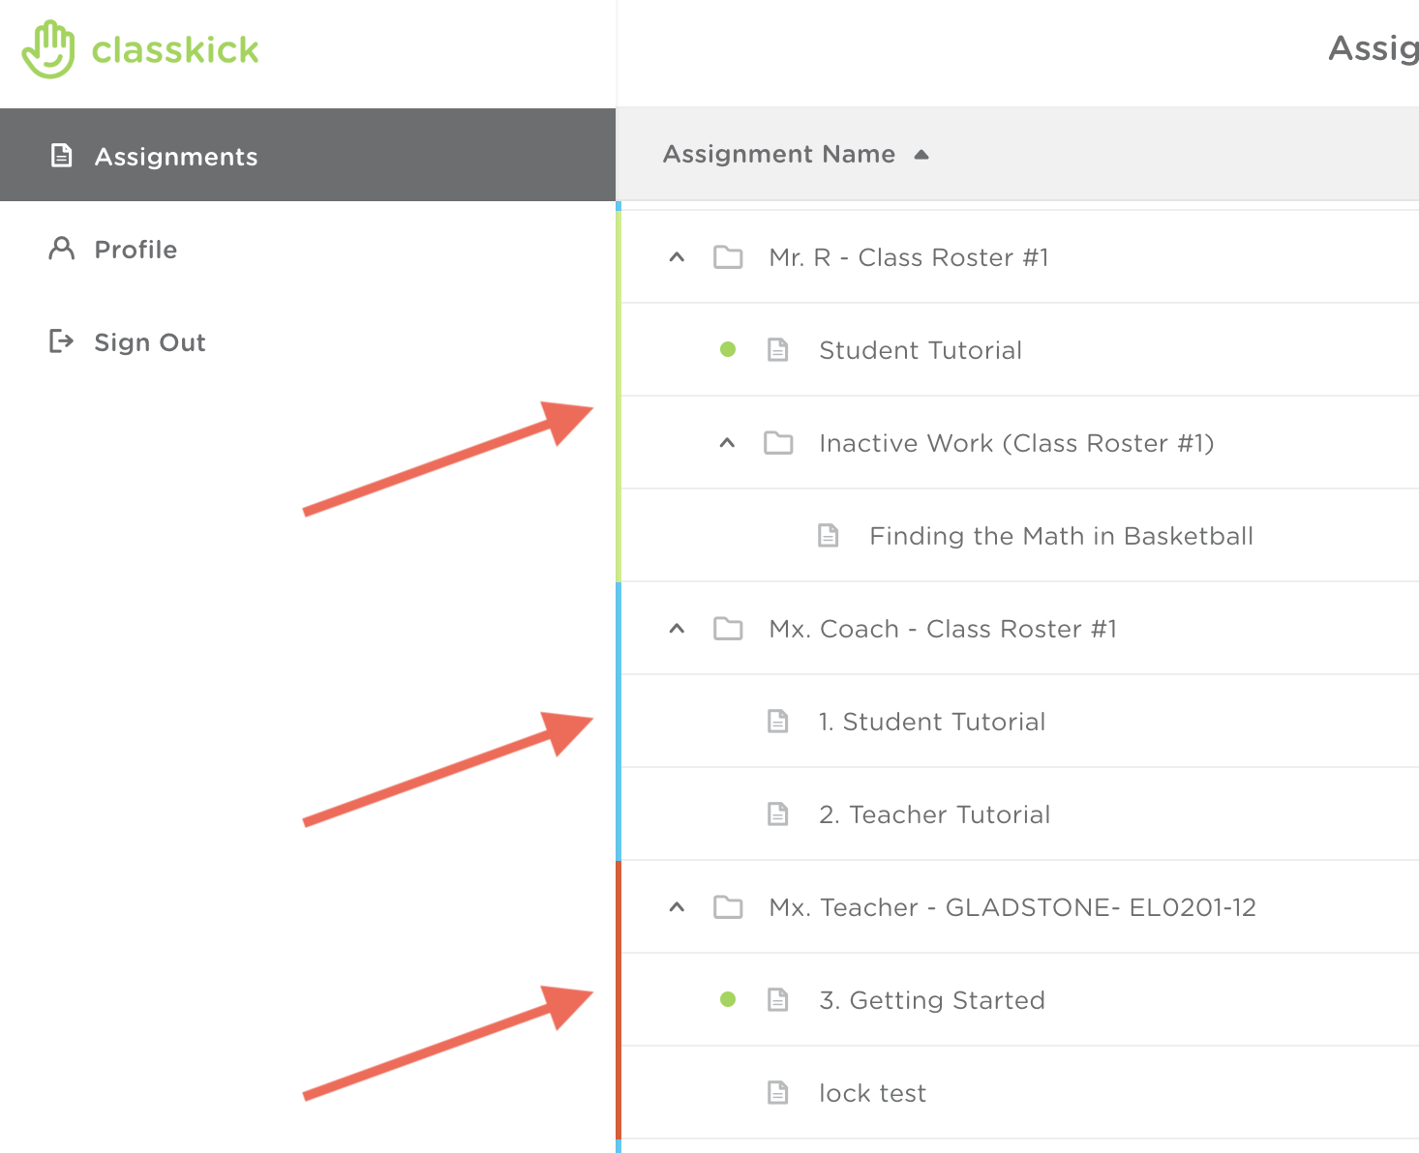
Task: Click the Classkick hand logo
Action: pos(48,49)
